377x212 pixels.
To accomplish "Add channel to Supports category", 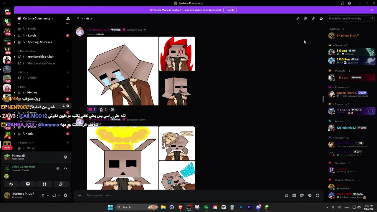I will tap(68, 143).
